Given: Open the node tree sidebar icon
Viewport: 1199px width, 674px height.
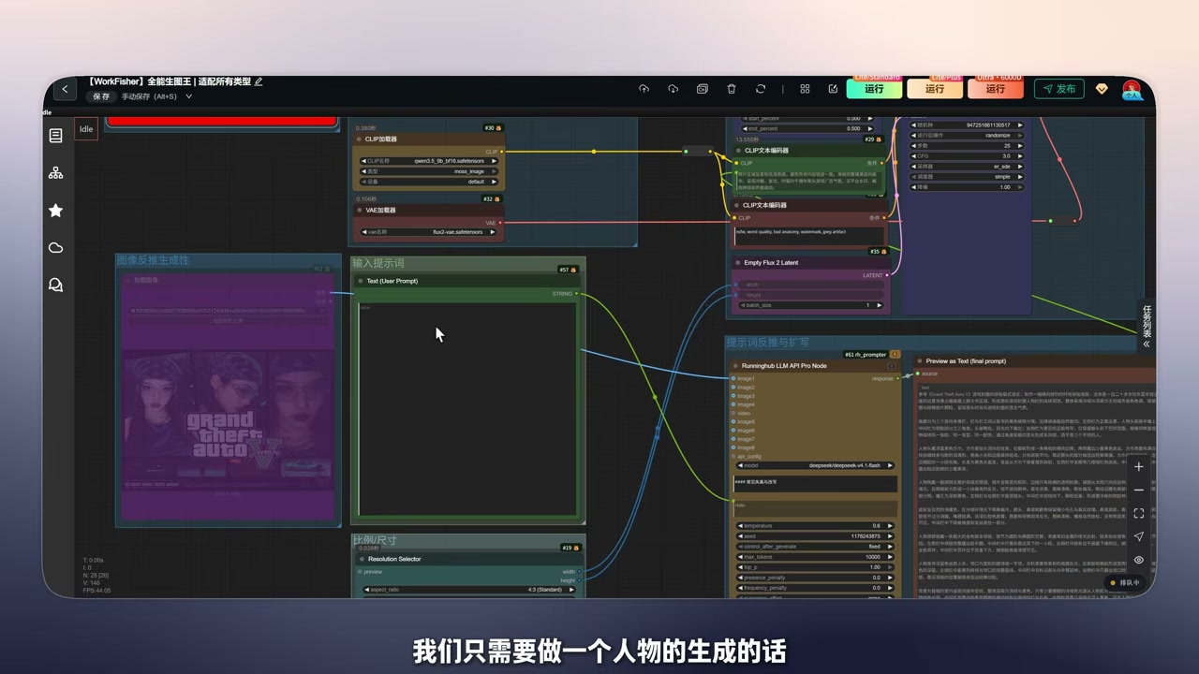Looking at the screenshot, I should [x=56, y=173].
